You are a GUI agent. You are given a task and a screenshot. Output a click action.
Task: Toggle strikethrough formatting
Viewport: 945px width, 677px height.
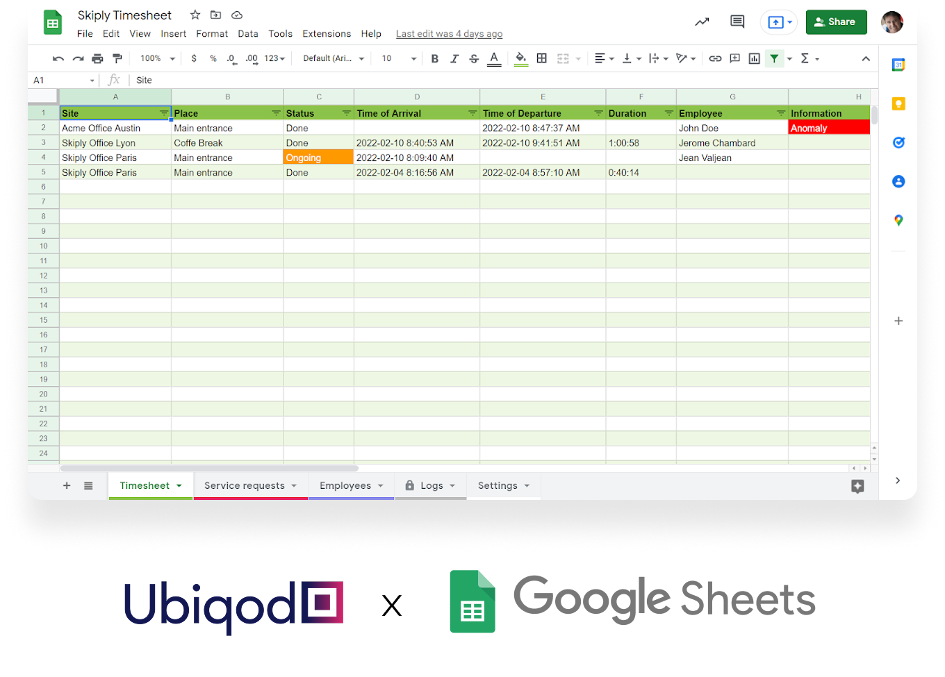click(x=473, y=58)
